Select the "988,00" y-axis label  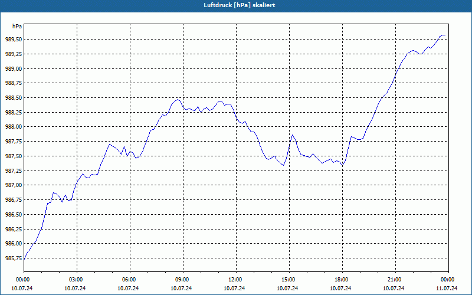tap(14, 127)
